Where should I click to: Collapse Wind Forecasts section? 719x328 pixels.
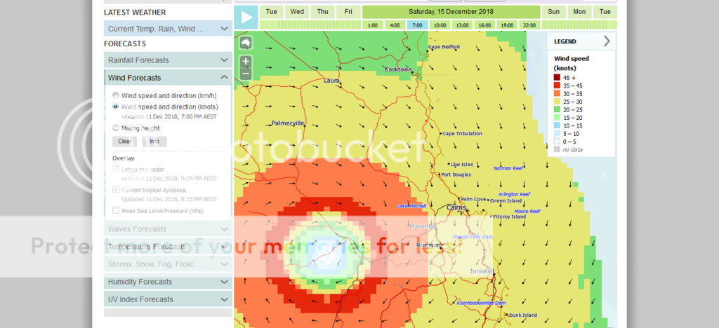(168, 78)
